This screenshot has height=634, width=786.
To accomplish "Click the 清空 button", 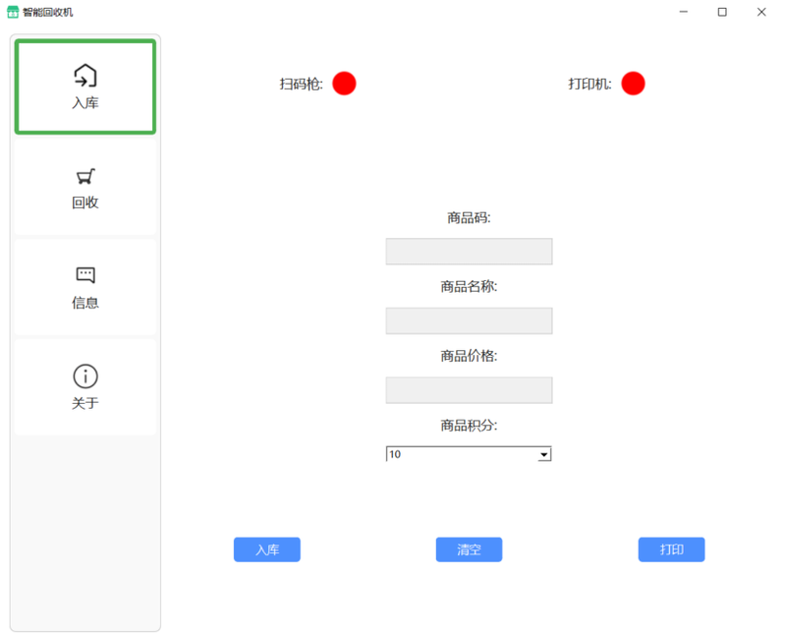I will [x=470, y=549].
